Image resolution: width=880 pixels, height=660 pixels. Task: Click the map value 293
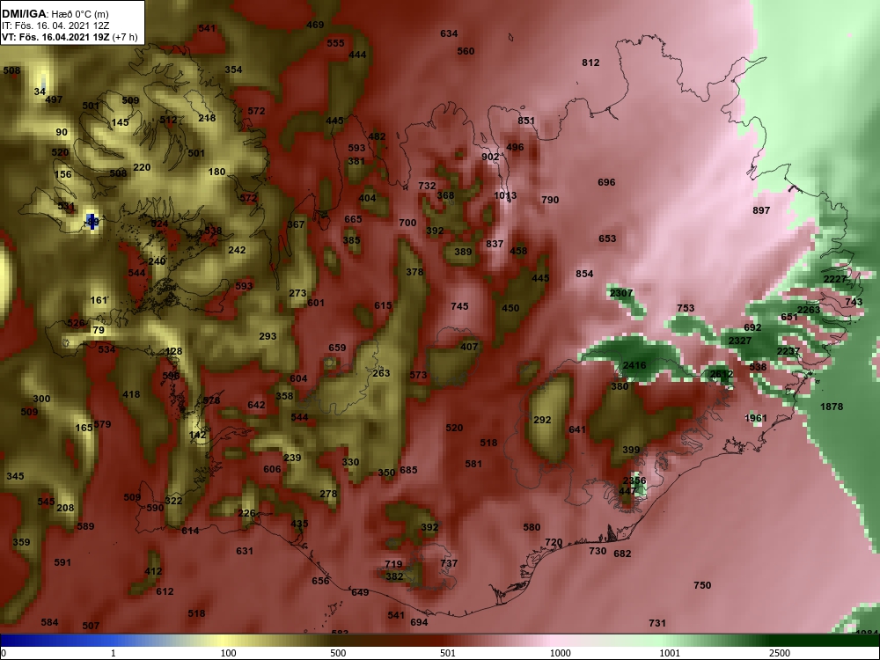tap(268, 337)
